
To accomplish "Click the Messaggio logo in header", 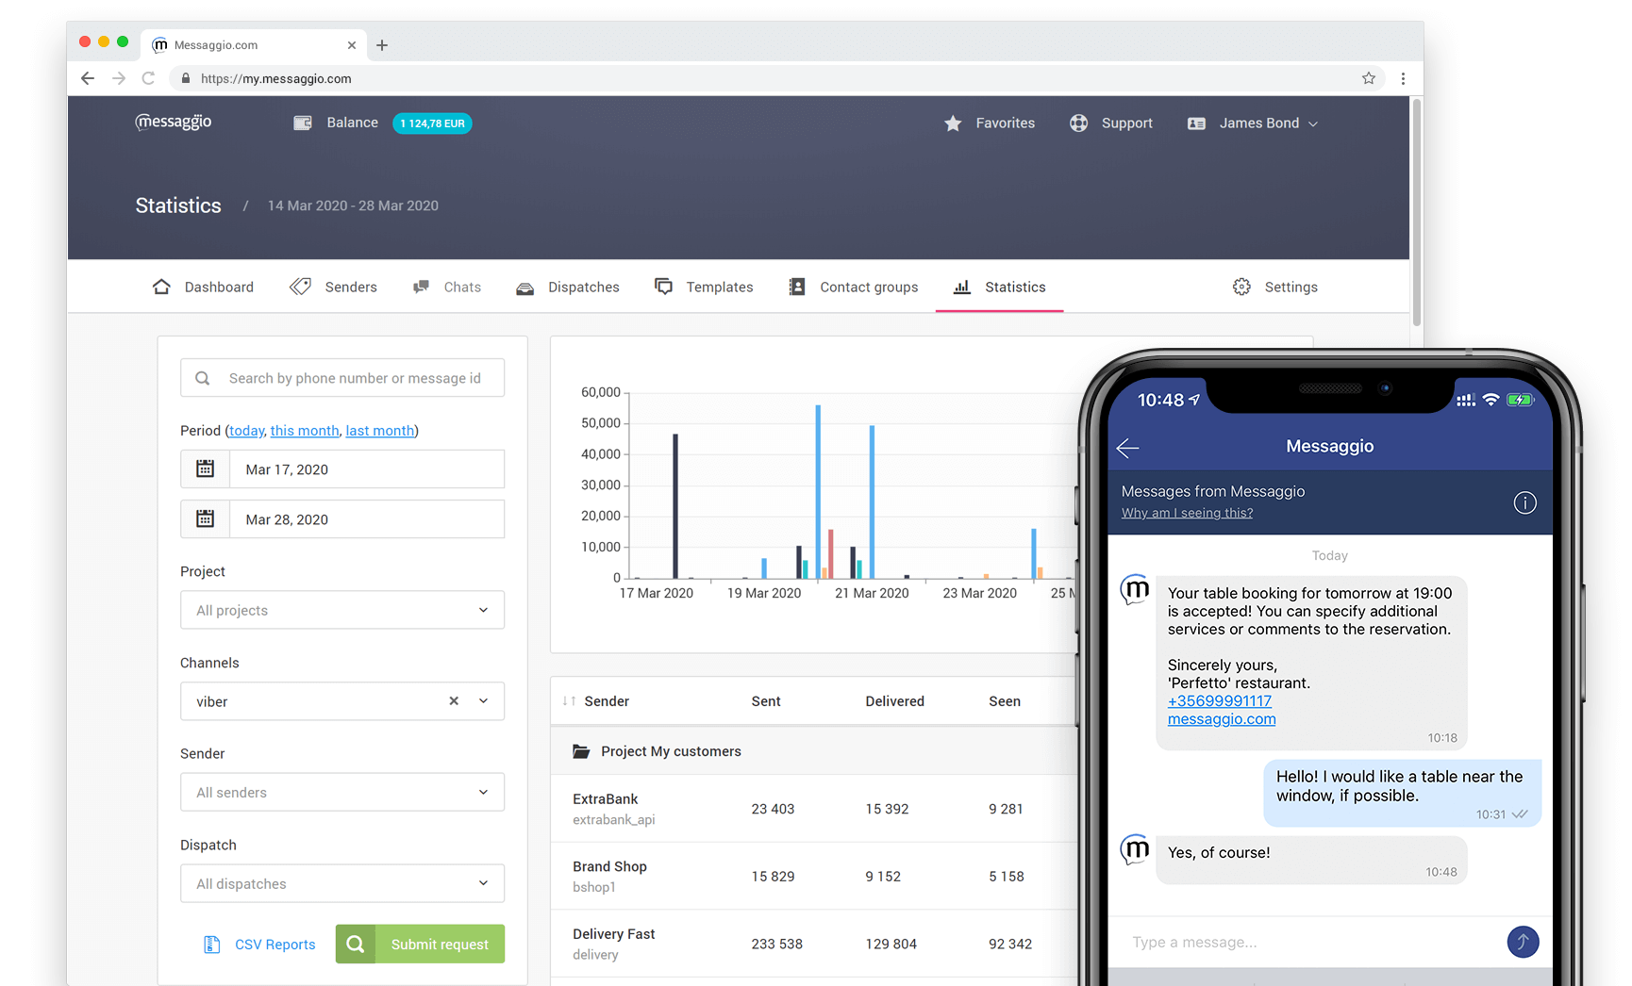I will pyautogui.click(x=174, y=122).
